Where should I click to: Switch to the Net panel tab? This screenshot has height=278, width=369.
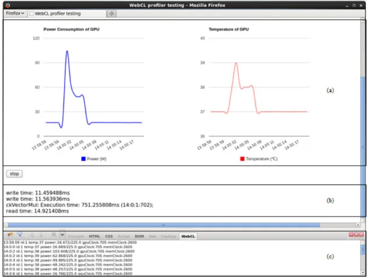tap(152, 236)
